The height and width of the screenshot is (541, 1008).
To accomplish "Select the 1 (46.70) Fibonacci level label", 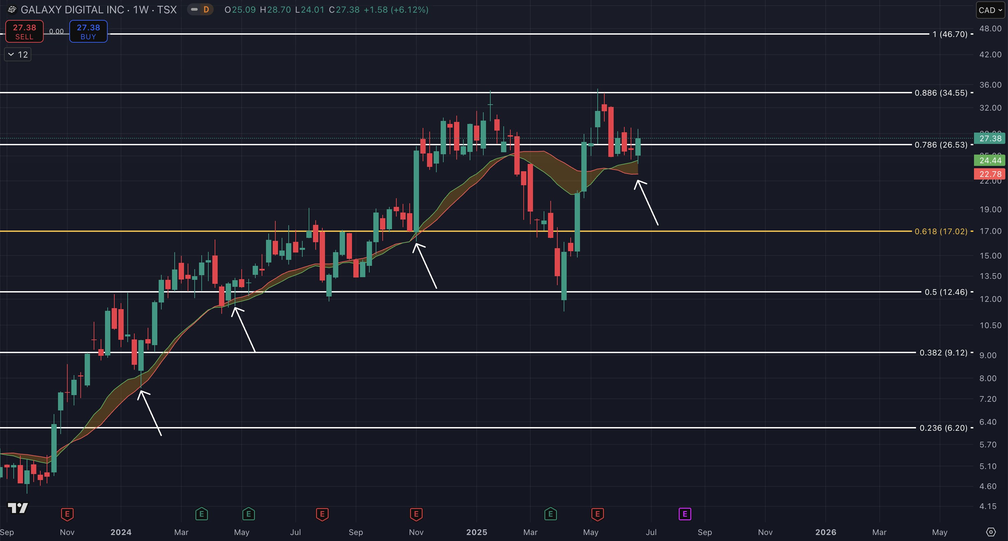I will point(950,34).
